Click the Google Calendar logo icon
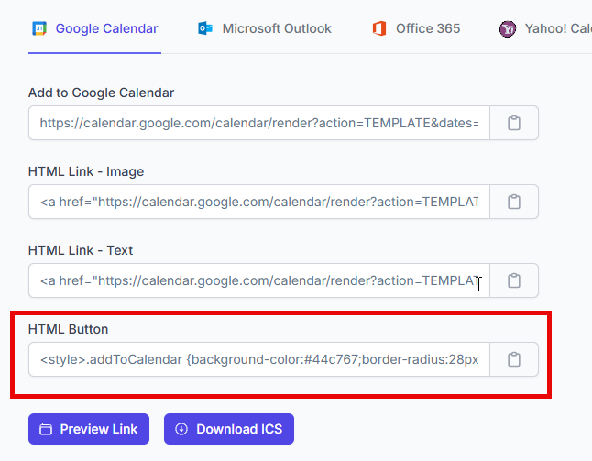The width and height of the screenshot is (592, 461). [x=39, y=28]
